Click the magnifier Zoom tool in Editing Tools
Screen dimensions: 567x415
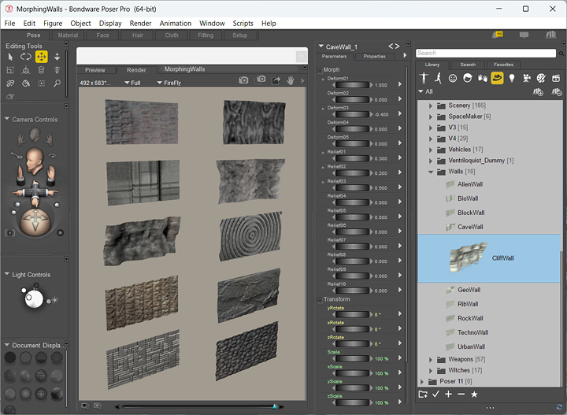coord(57,83)
